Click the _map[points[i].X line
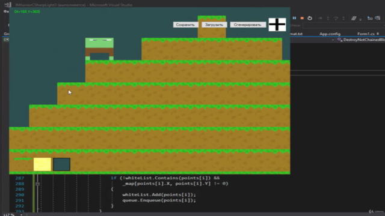 click(175, 184)
